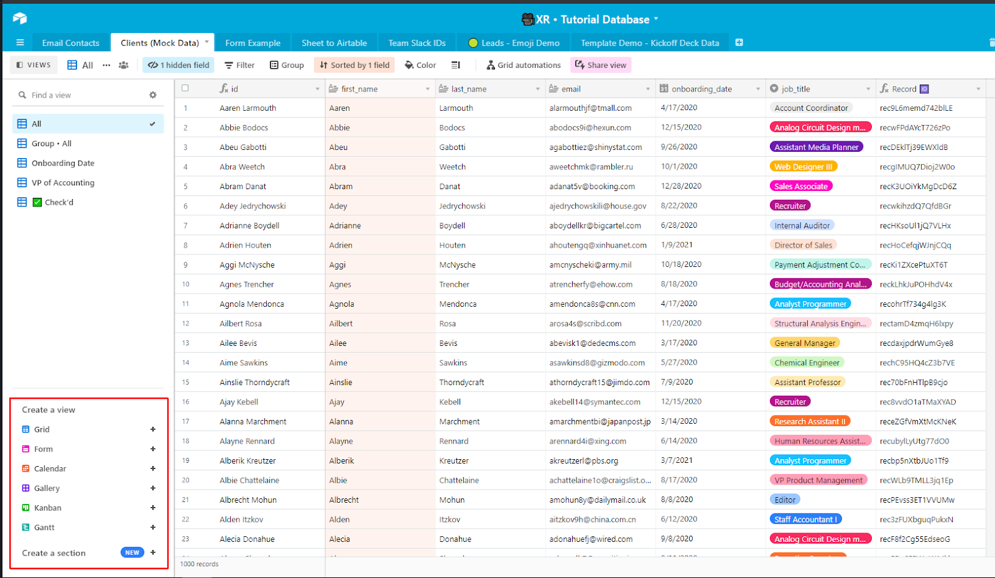Image resolution: width=995 pixels, height=578 pixels.
Task: Toggle the VIEWS sidebar panel
Action: [34, 65]
